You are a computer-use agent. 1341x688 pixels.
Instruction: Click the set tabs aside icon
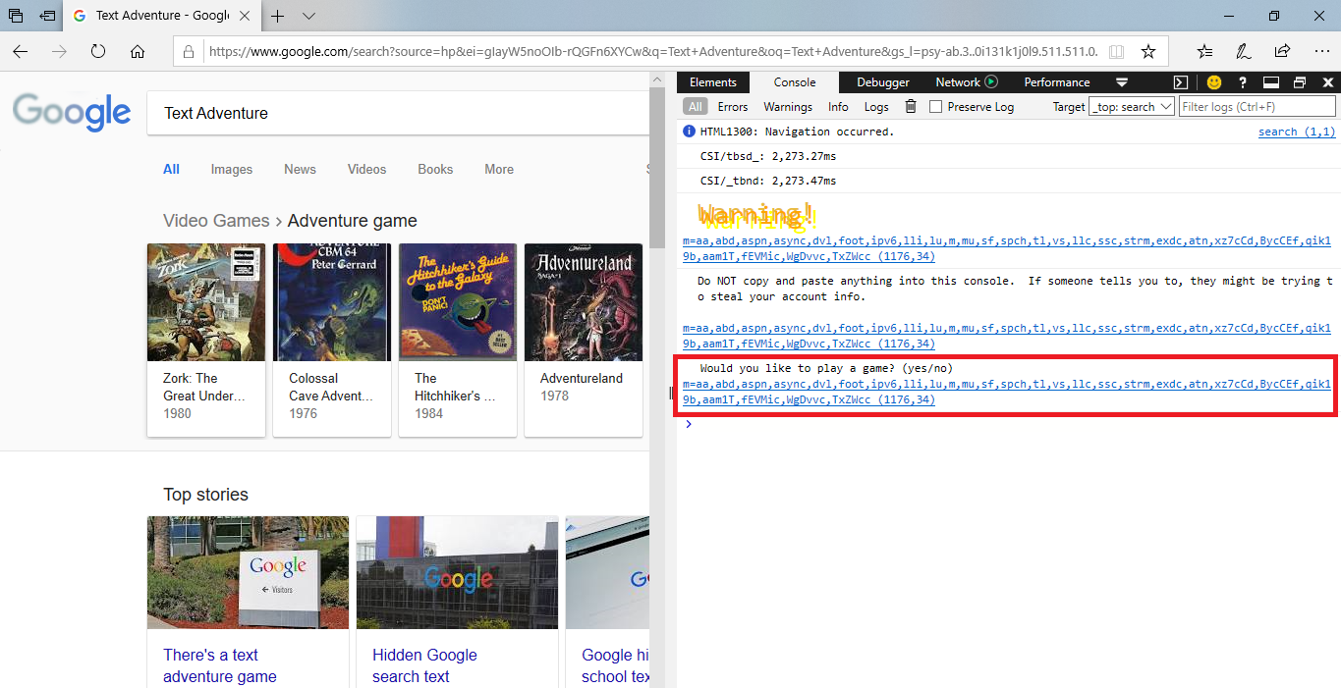click(47, 16)
